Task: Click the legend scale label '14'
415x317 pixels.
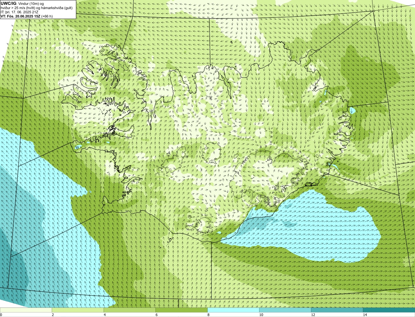Action: tap(365, 315)
